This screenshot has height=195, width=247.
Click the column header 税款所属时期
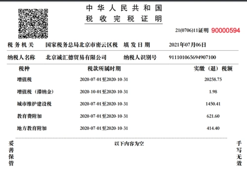[104, 69]
